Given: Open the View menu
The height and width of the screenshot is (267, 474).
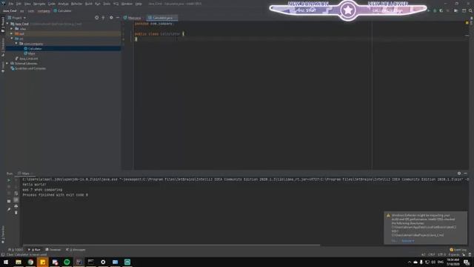Looking at the screenshot, I should point(27,4).
